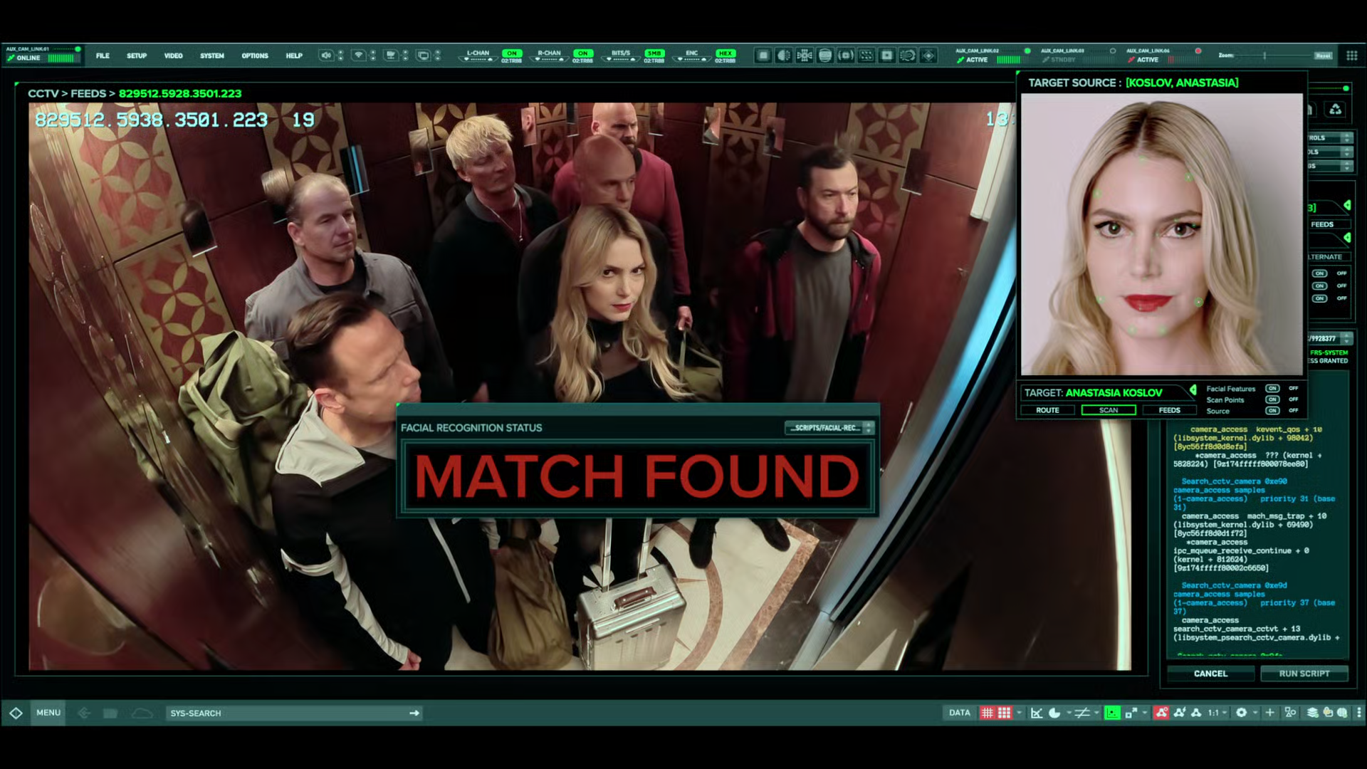
Task: Open the OPTIONS menu
Action: [x=254, y=56]
